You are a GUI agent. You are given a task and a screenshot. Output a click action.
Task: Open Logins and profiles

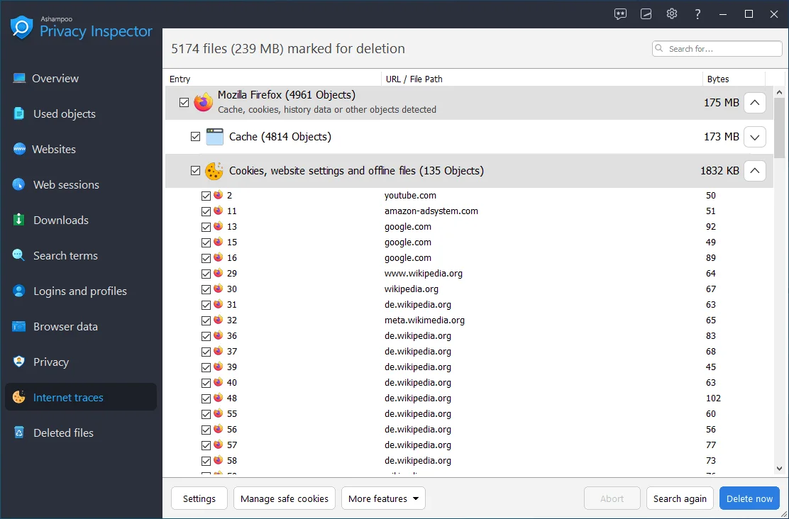(x=21, y=291)
